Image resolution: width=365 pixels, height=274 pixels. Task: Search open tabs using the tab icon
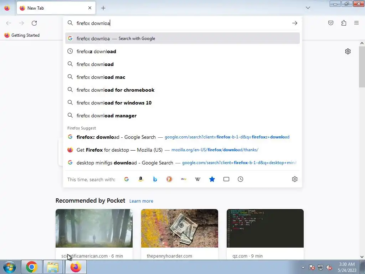(226, 179)
